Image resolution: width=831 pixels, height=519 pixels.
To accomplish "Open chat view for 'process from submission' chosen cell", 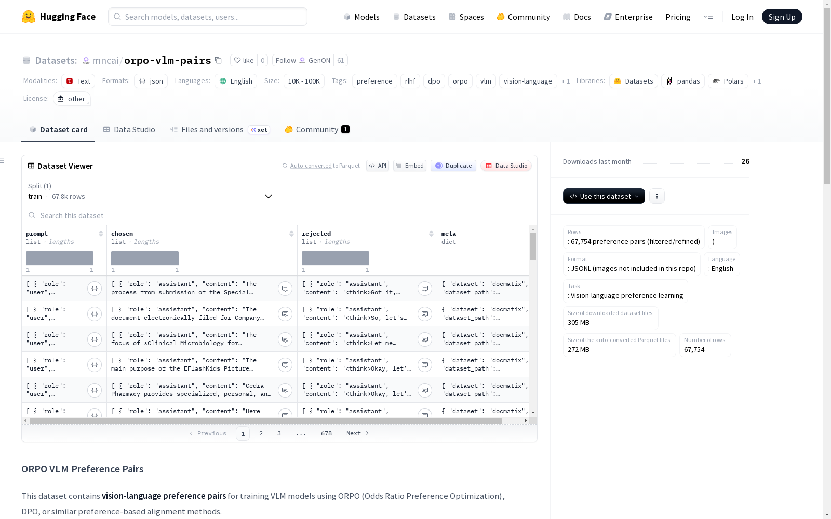I will [x=285, y=289].
